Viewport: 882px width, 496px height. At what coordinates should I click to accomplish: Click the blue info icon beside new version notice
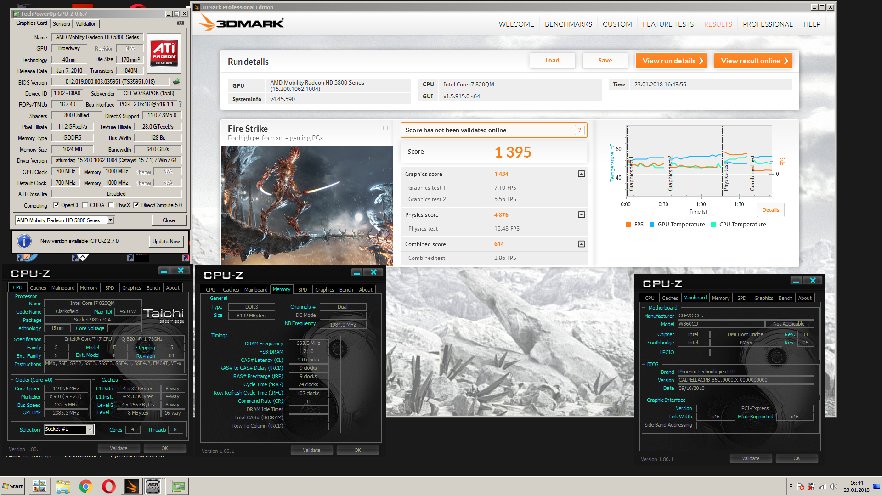pyautogui.click(x=24, y=241)
